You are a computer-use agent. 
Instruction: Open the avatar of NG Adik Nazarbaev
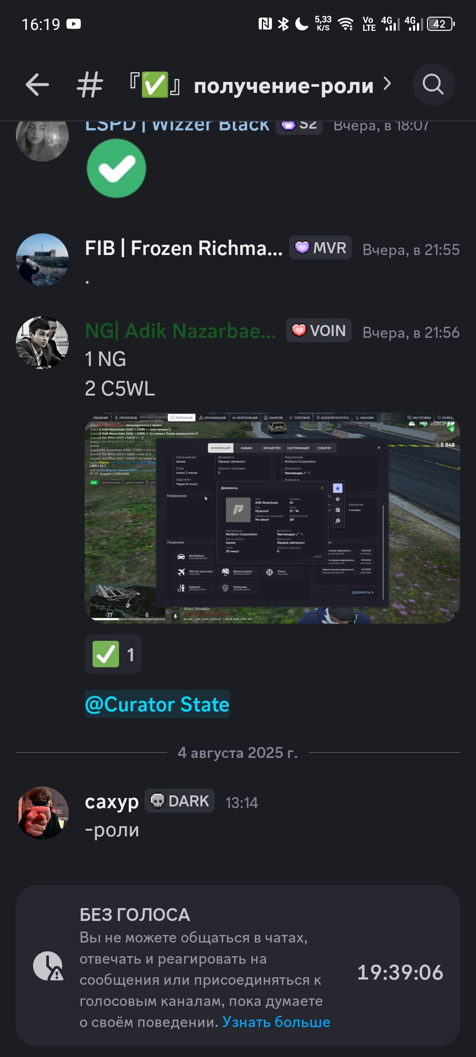pos(42,343)
